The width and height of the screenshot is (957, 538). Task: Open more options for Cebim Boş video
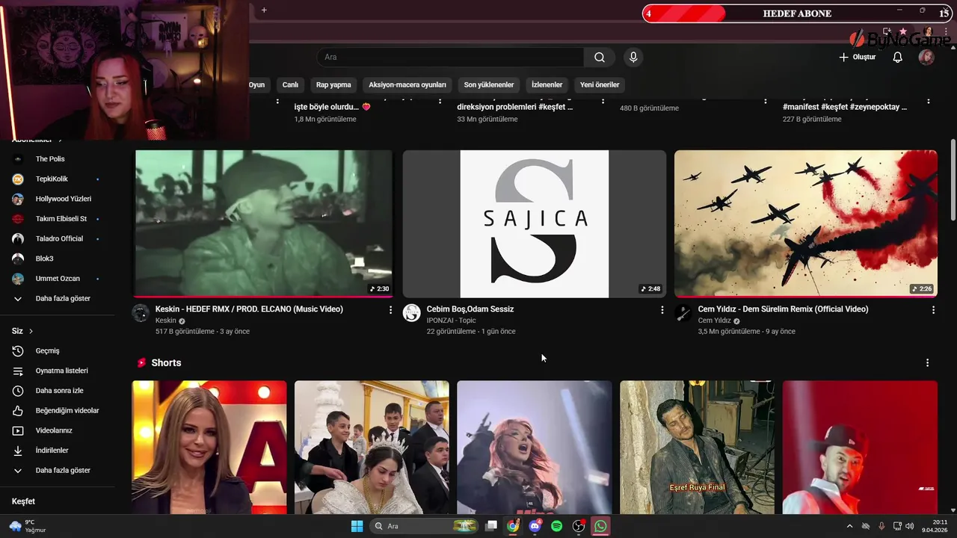tap(662, 310)
